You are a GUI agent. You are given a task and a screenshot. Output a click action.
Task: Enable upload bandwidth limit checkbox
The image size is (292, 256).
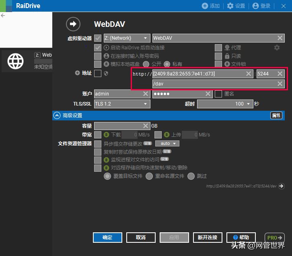[x=158, y=135]
